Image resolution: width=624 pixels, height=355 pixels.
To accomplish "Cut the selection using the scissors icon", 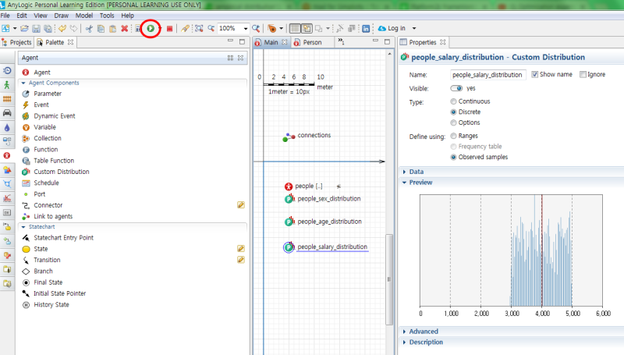I will pyautogui.click(x=89, y=29).
